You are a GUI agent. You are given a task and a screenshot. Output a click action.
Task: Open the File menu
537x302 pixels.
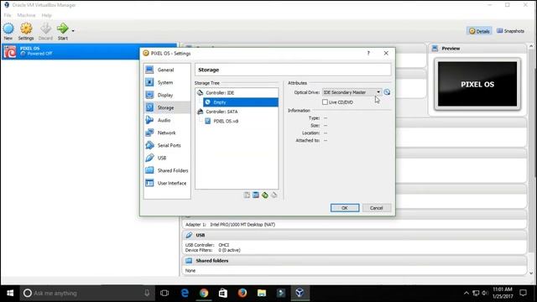pyautogui.click(x=8, y=15)
